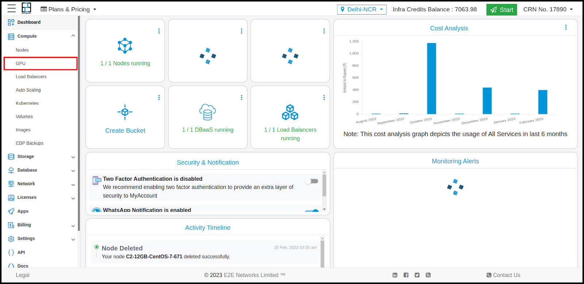Select Kubernetes in sidebar
The width and height of the screenshot is (584, 284).
27,103
